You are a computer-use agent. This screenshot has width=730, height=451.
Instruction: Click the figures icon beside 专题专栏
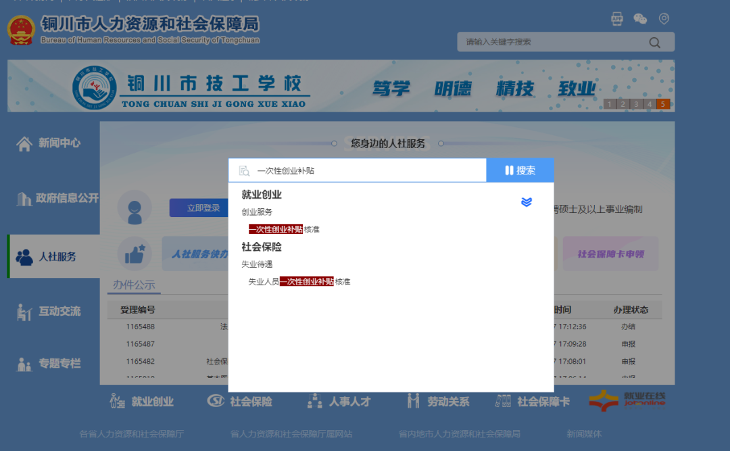pyautogui.click(x=24, y=364)
